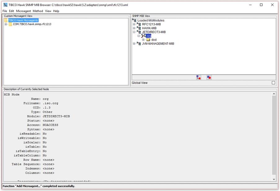Click the Module value JETDIRECT3-MIB in description
Viewport: 280px width, 191px height.
(x=56, y=116)
